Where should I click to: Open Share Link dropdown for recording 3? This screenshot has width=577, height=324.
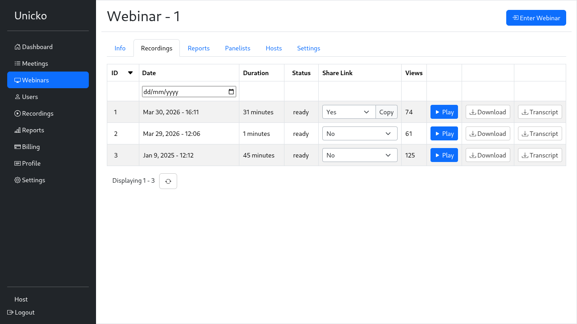pos(360,155)
